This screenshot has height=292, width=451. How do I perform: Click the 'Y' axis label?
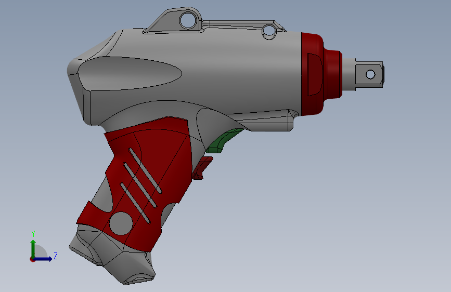tap(33, 234)
